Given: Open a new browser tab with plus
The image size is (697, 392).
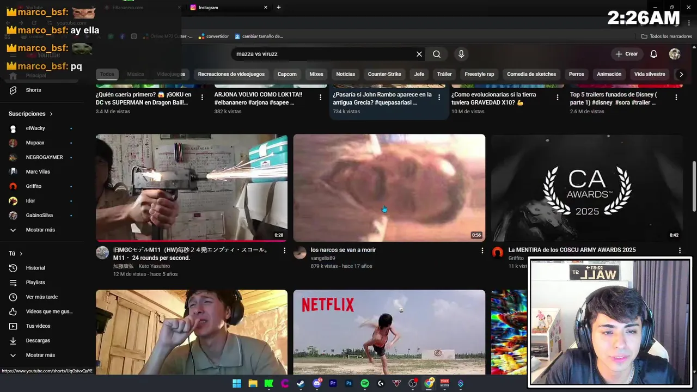Looking at the screenshot, I should (279, 8).
